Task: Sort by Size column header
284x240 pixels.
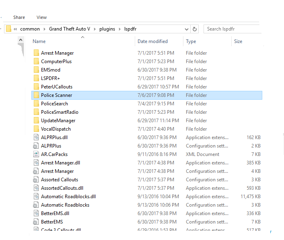Action: point(238,41)
